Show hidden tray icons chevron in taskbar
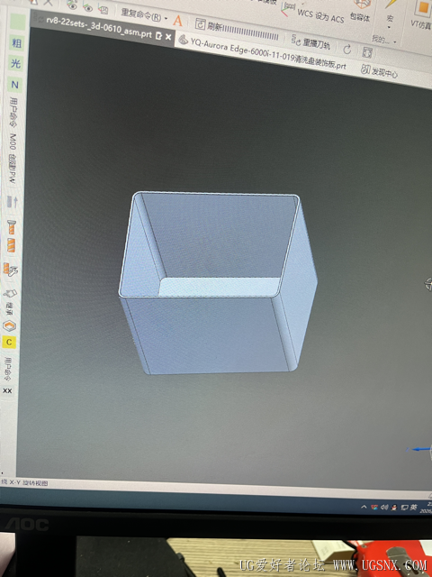This screenshot has height=577, width=432. pyautogui.click(x=364, y=507)
